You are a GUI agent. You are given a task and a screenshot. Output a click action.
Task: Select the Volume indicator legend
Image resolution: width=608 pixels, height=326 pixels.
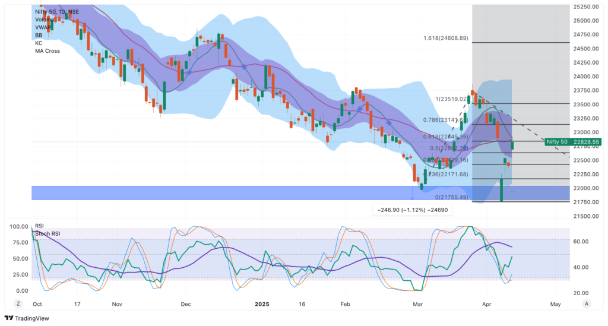[x=45, y=20]
